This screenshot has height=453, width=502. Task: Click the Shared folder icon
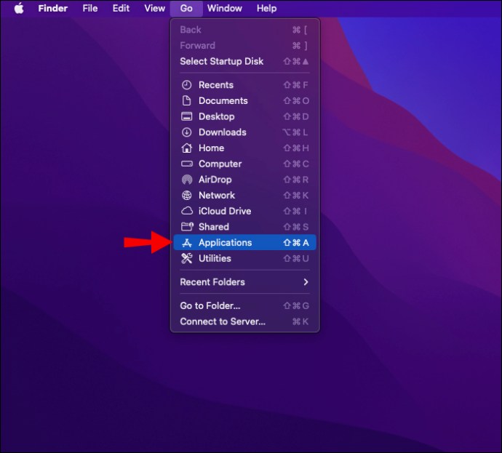[x=187, y=227]
